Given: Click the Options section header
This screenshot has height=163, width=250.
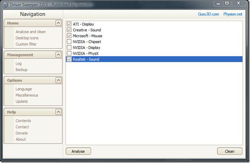Looking at the screenshot, I should pos(33,80).
